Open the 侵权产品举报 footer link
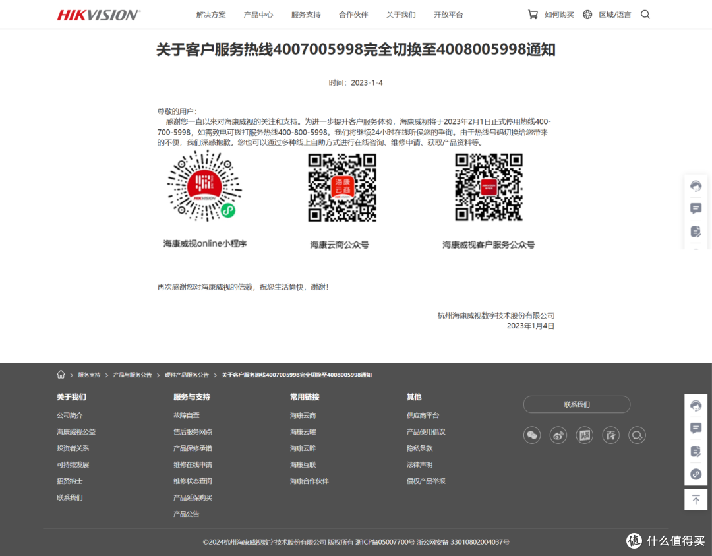 click(426, 481)
